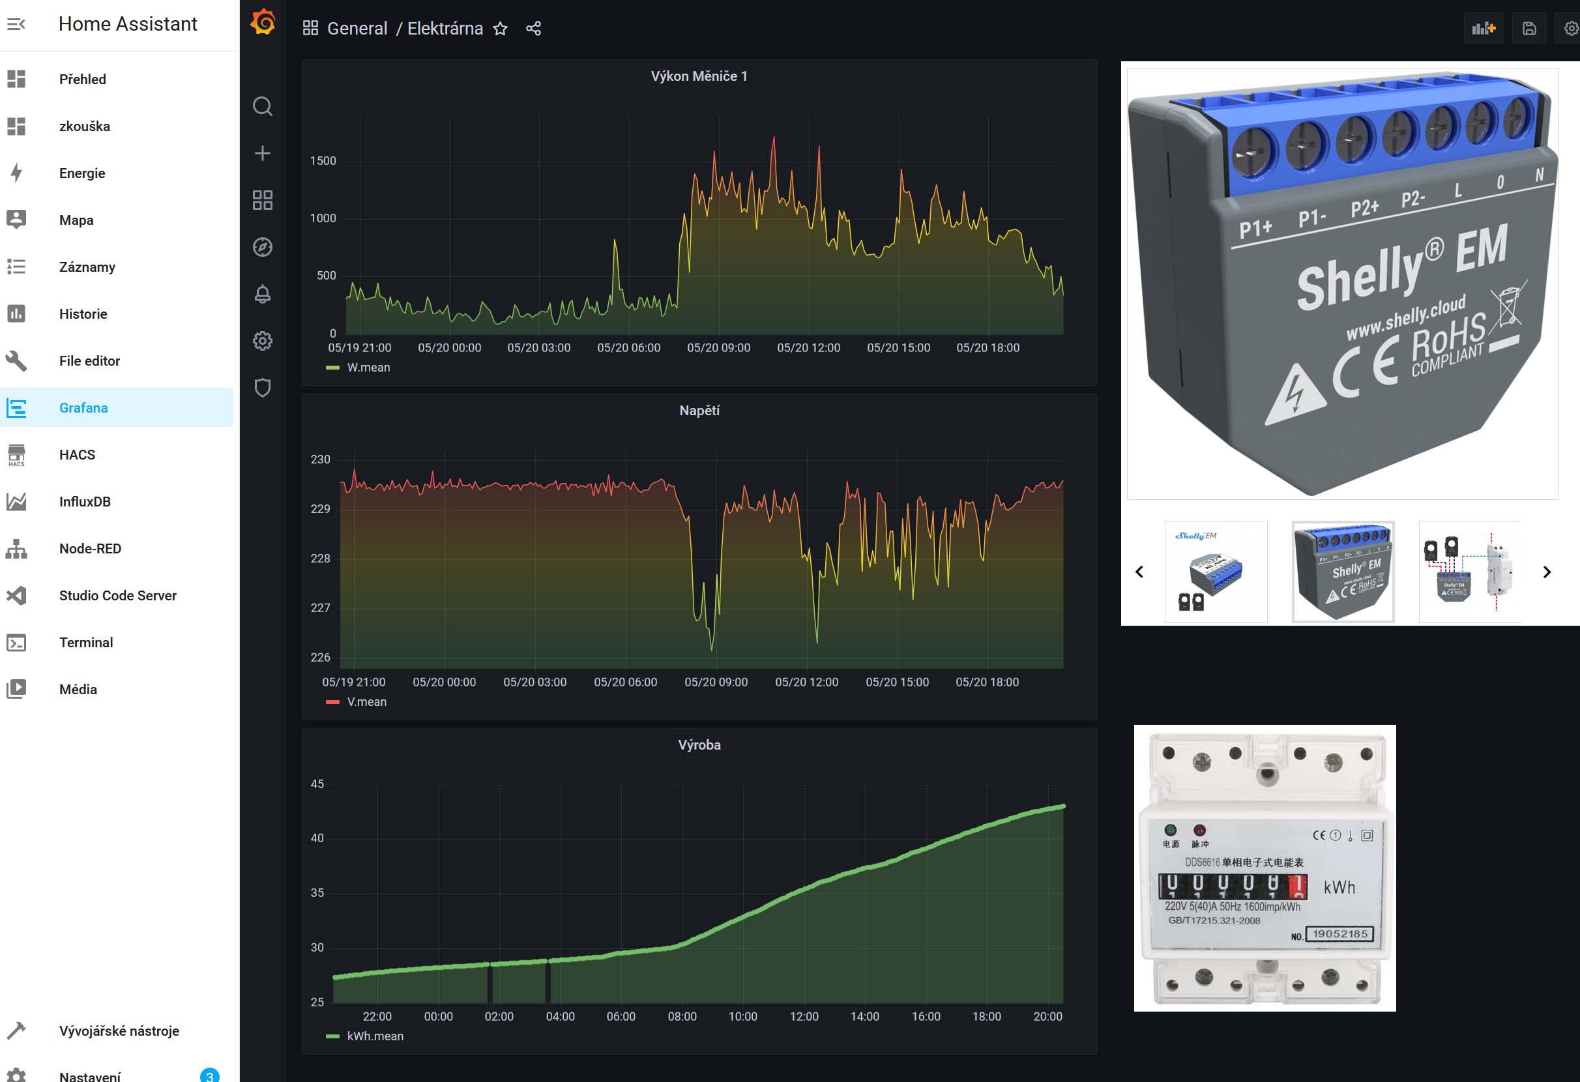Collapse the Home Assistant sidebar menu

click(16, 23)
